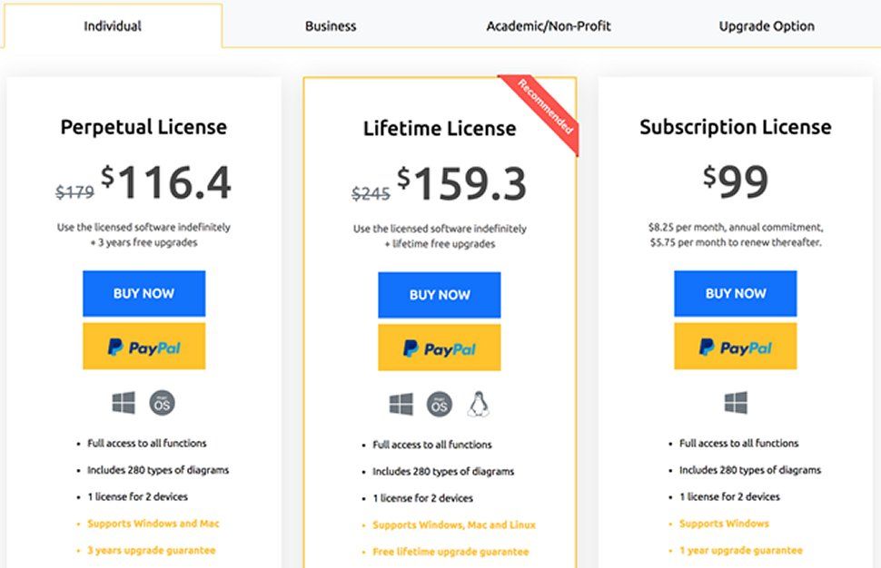Click the Subscription License $99 price
Screen dimensions: 881x568
click(736, 181)
